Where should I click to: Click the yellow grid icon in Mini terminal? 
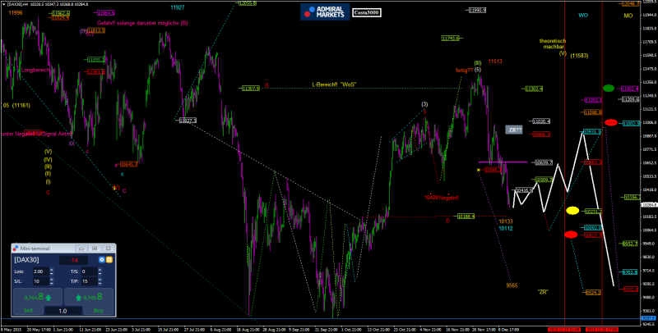click(x=109, y=259)
